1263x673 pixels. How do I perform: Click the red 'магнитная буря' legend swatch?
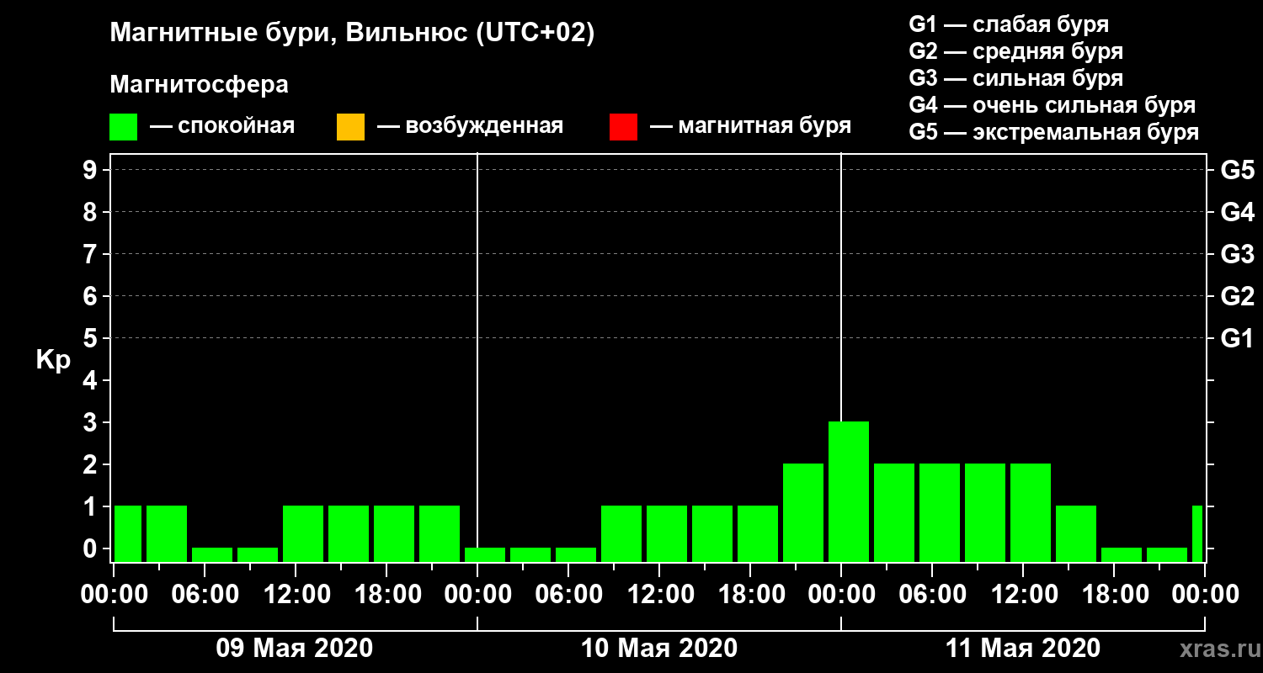click(623, 127)
